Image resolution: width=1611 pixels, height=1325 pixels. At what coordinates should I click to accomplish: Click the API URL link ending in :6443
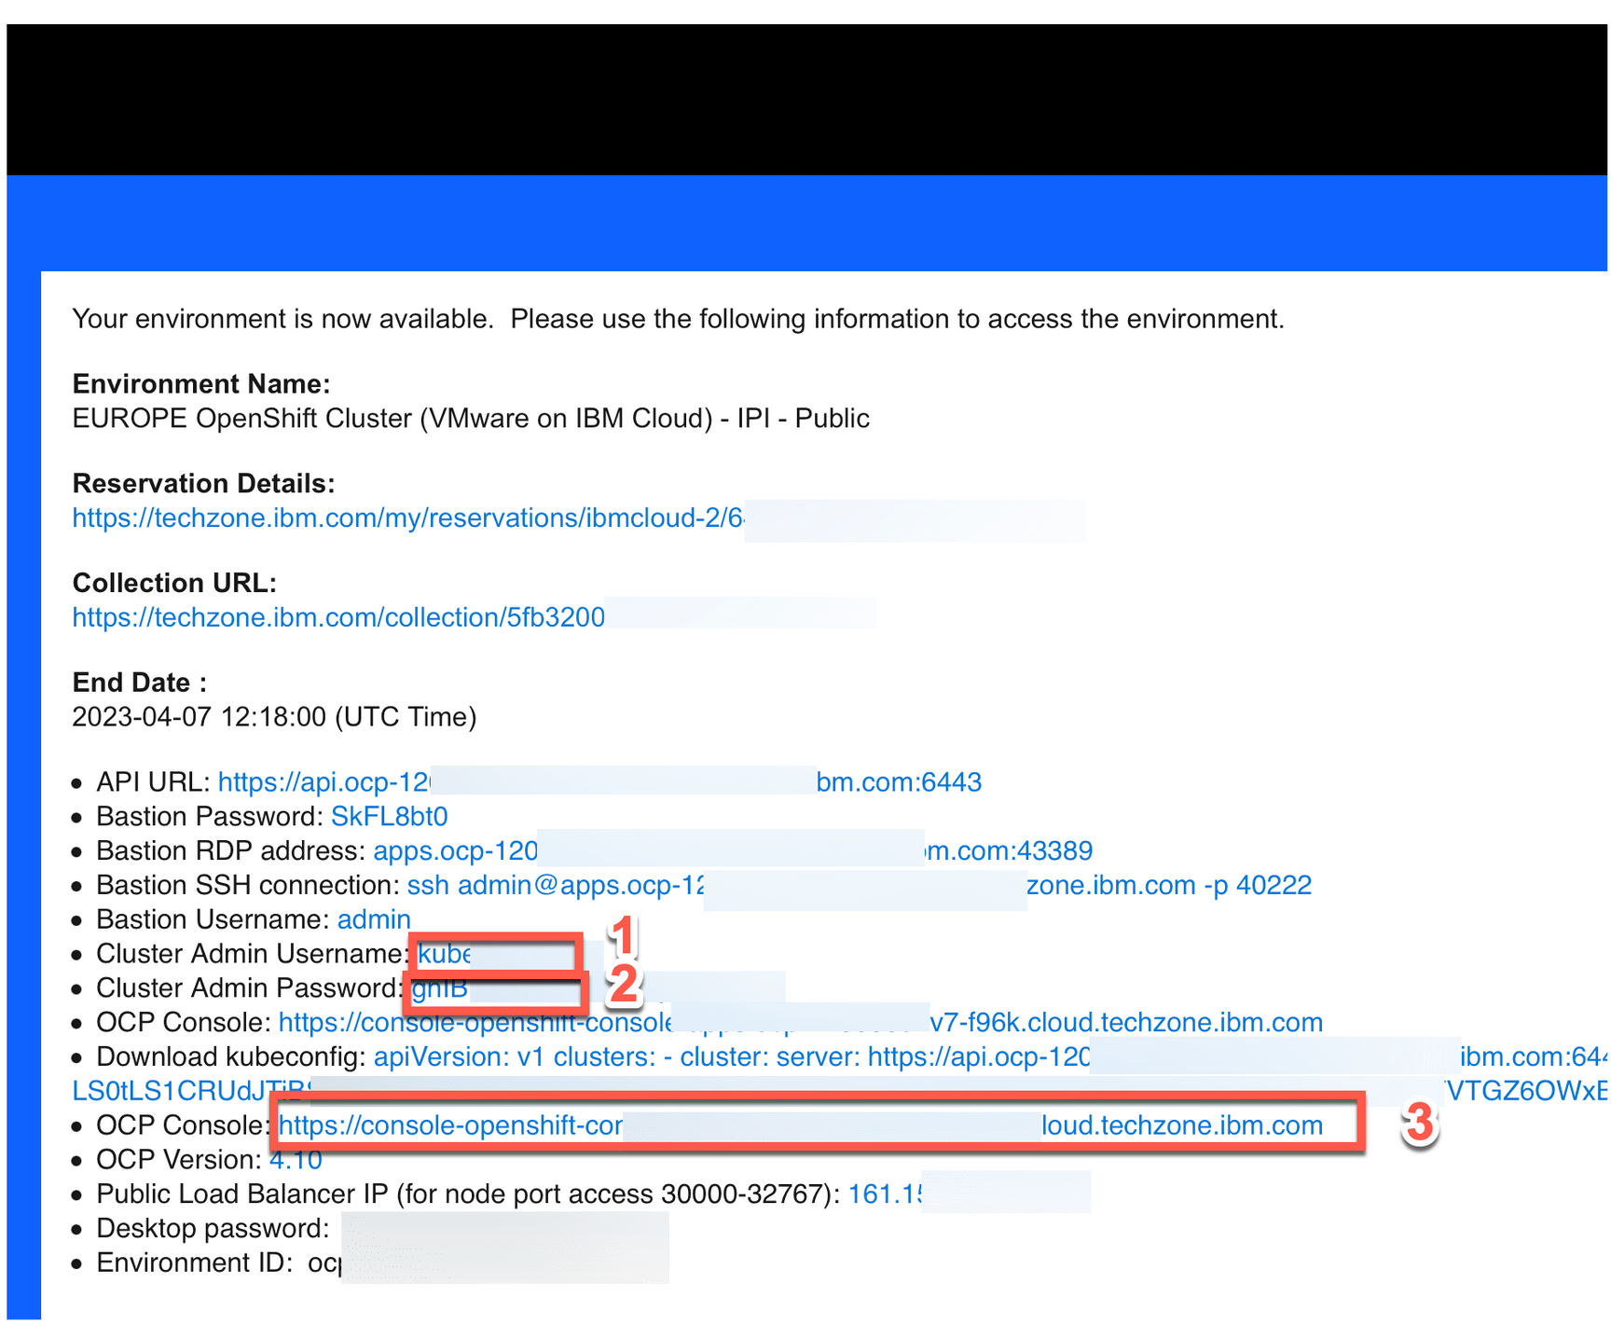click(597, 782)
